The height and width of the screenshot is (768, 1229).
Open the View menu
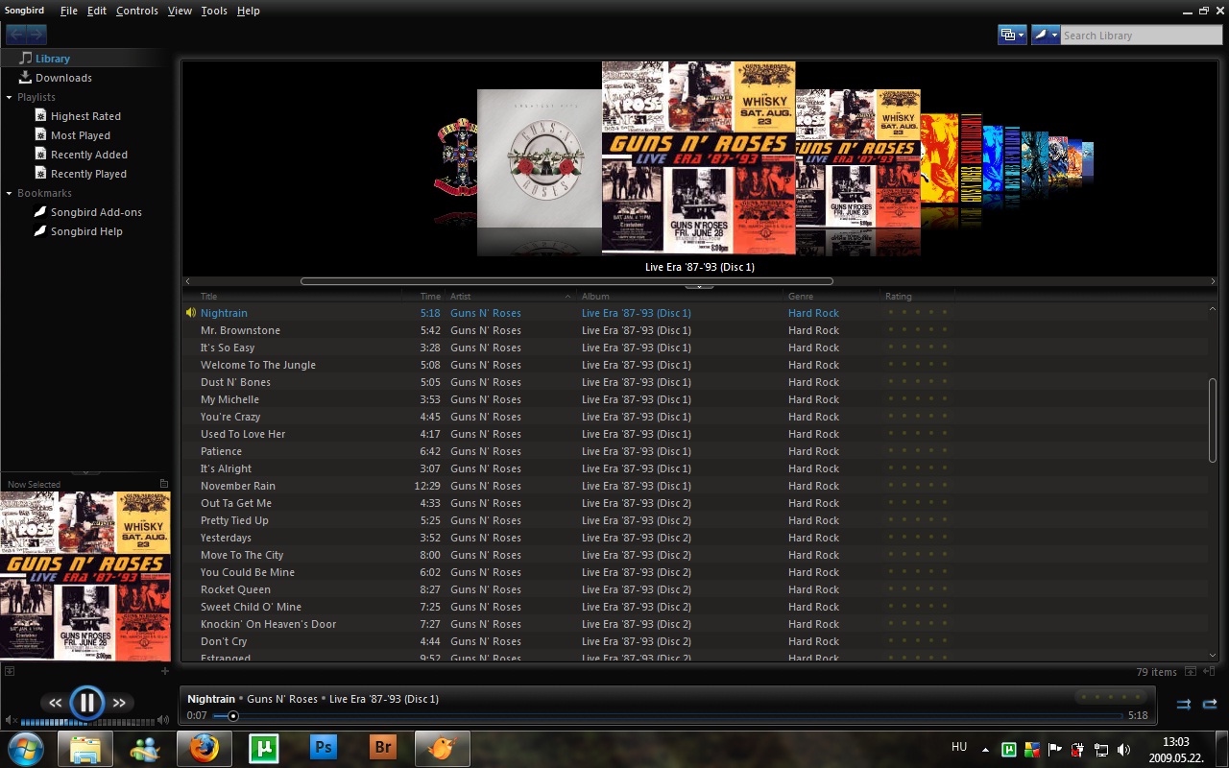point(180,11)
